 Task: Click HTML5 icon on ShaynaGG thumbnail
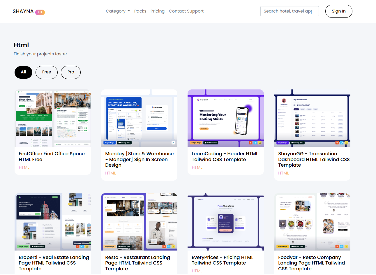point(337,143)
